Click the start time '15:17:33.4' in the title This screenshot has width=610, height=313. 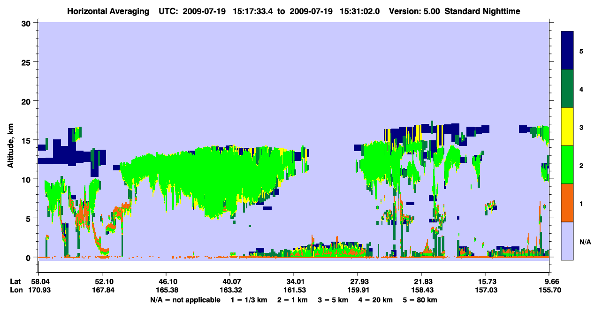(x=253, y=11)
